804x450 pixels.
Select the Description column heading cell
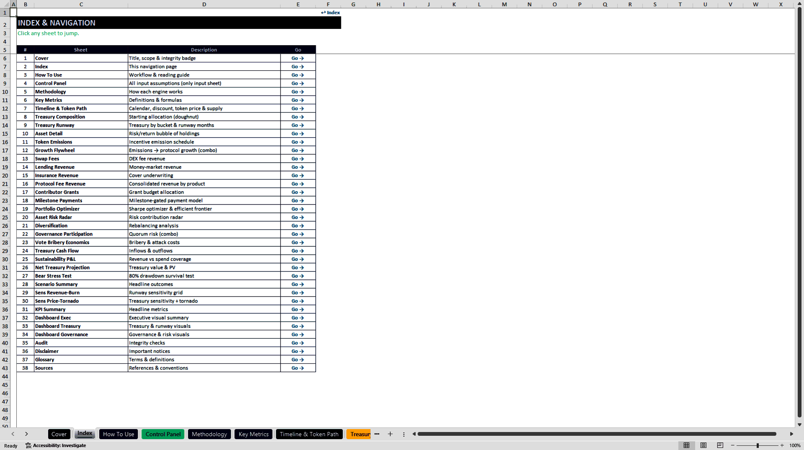click(204, 49)
